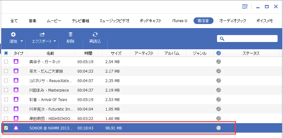The image size is (283, 138).
Task: Click music note icon for SONOR row
Action: coord(219,128)
